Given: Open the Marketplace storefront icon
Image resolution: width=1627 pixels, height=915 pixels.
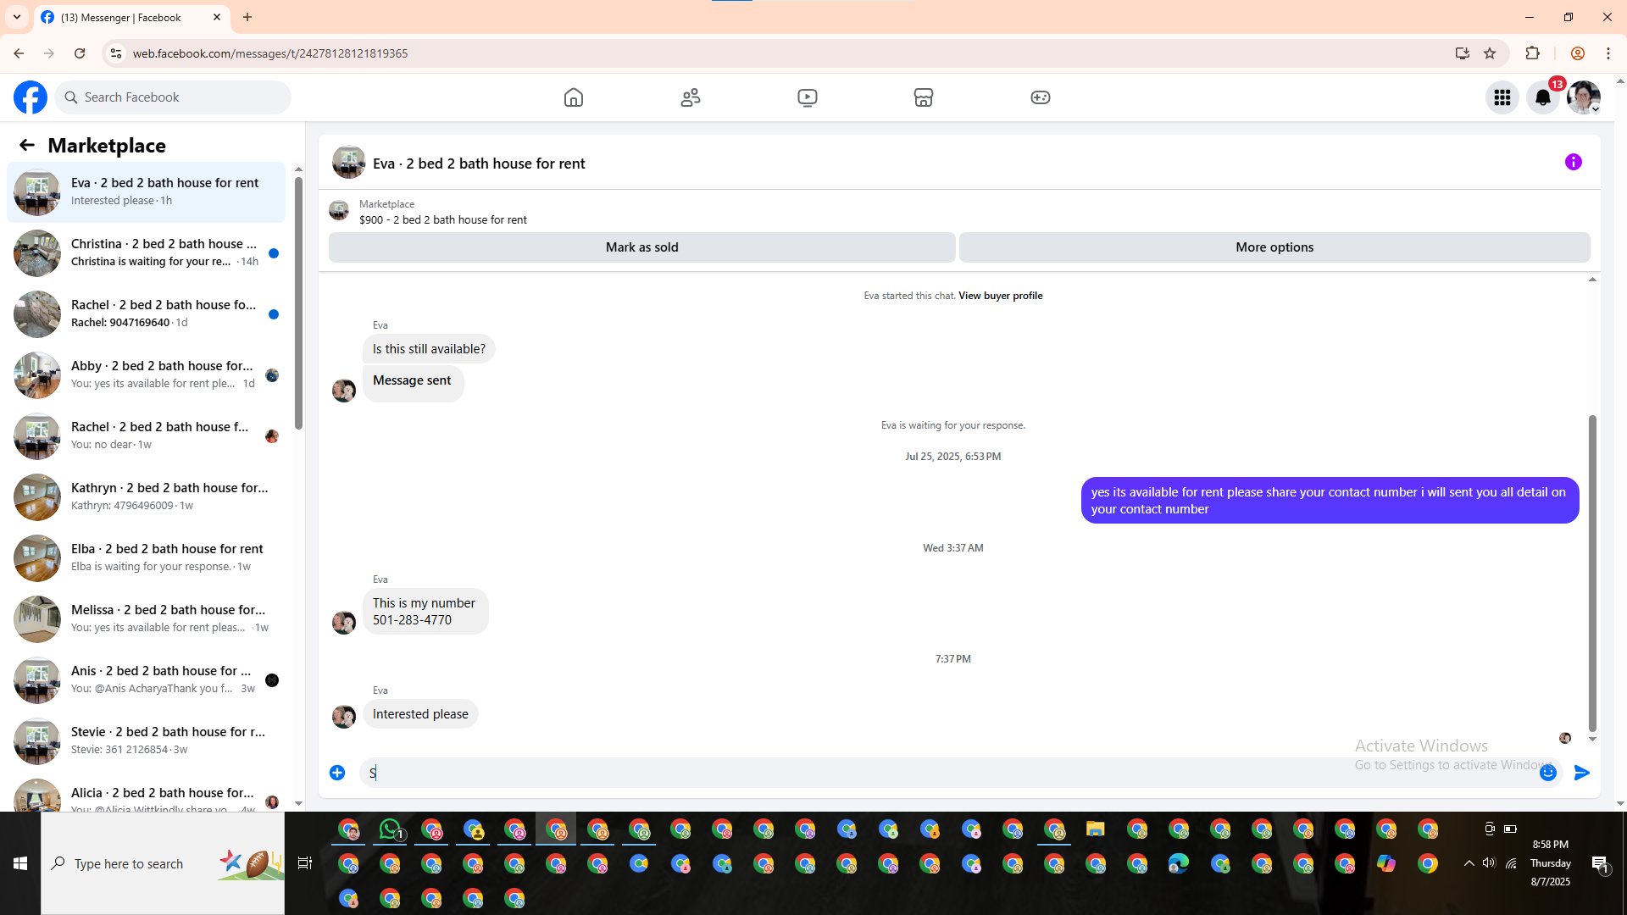Looking at the screenshot, I should (924, 97).
